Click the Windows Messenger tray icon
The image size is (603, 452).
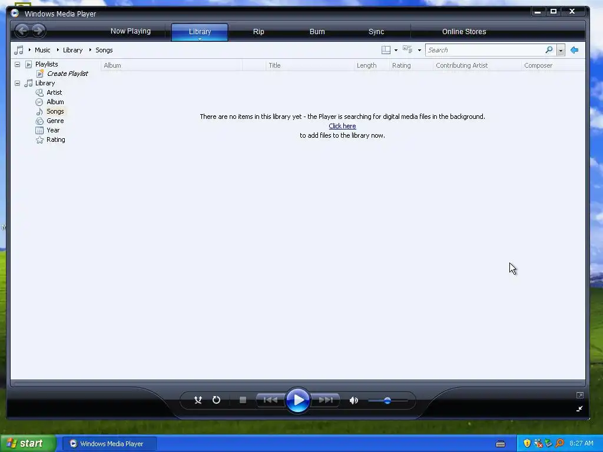(x=538, y=443)
